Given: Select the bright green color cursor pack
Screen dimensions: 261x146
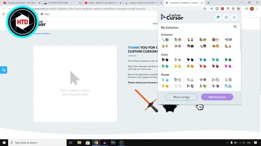Looking at the screenshot, I should click(165, 66).
